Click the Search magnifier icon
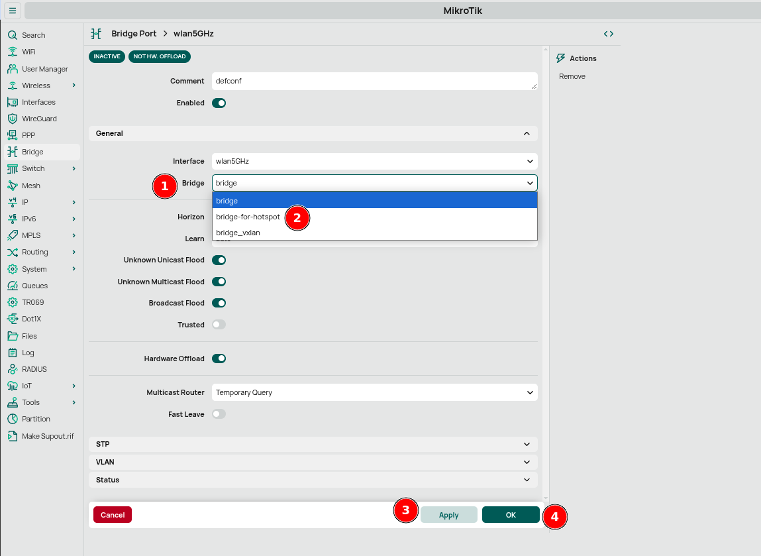Viewport: 761px width, 556px height. pyautogui.click(x=13, y=34)
